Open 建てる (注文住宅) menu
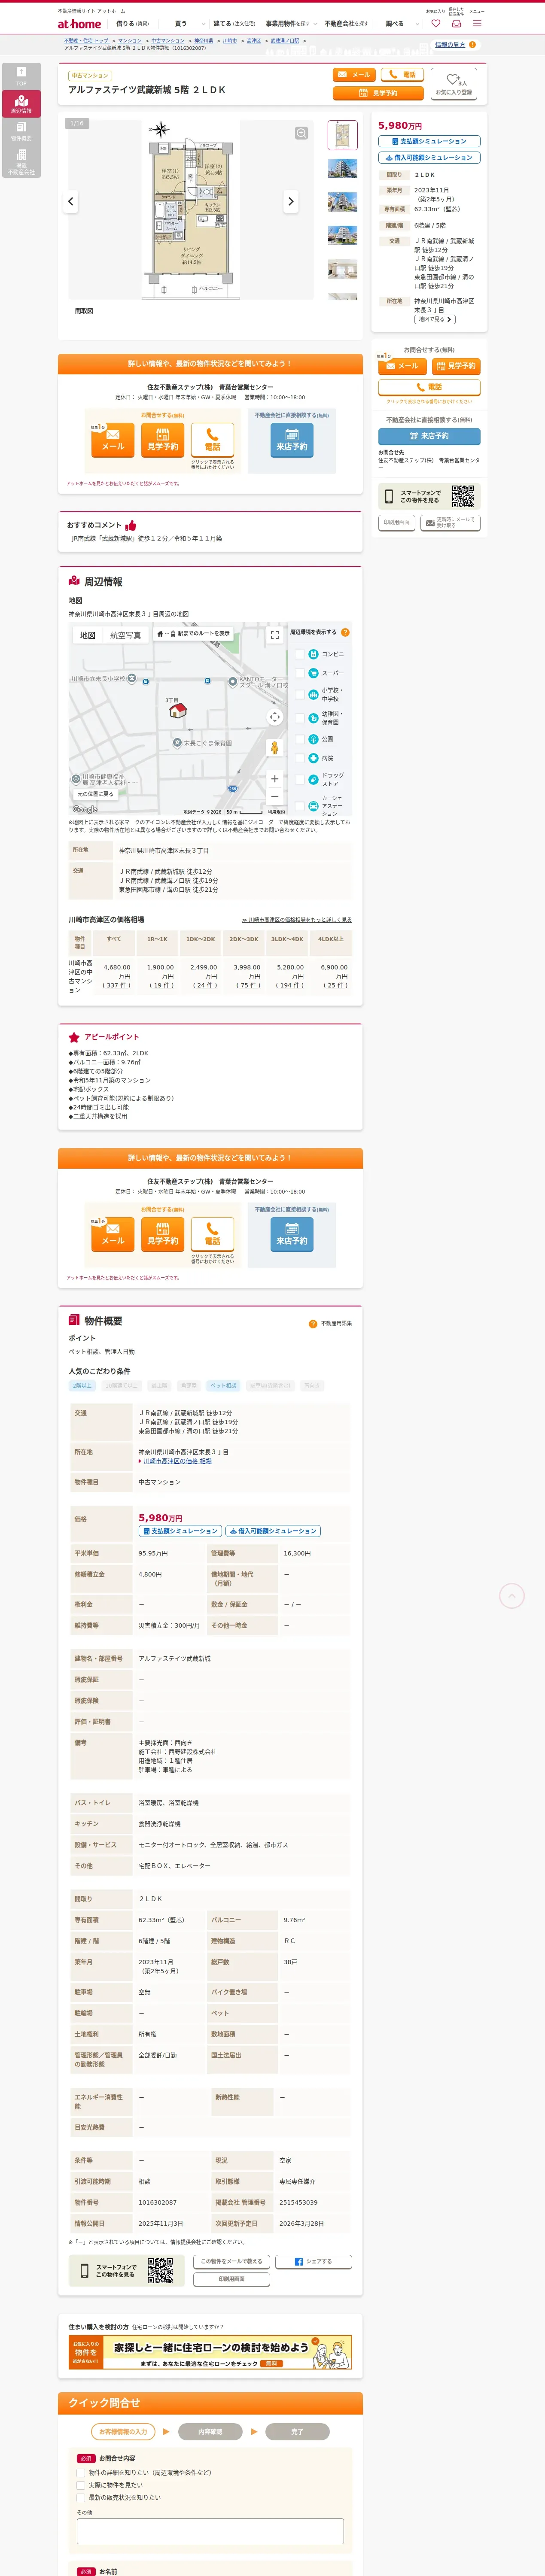Image resolution: width=545 pixels, height=2576 pixels. [x=234, y=23]
